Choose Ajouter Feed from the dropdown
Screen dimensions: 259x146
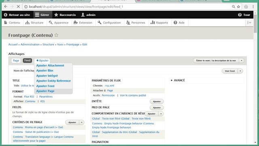pos(45,86)
